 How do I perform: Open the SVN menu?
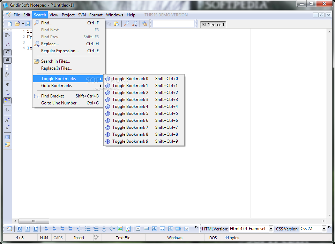(82, 15)
